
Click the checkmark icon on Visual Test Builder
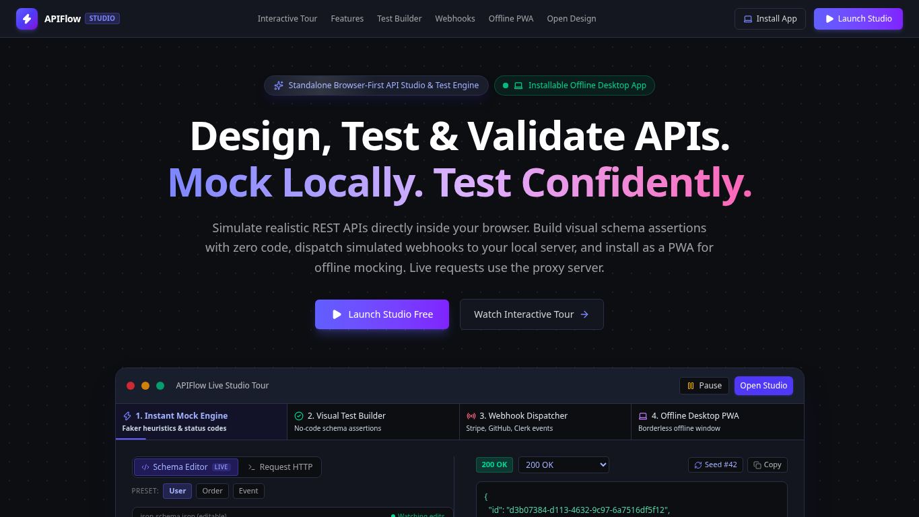point(299,416)
